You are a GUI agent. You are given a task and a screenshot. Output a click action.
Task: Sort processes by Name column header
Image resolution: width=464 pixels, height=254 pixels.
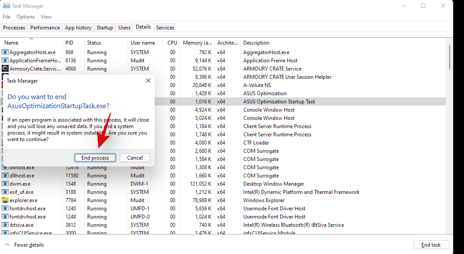point(11,43)
